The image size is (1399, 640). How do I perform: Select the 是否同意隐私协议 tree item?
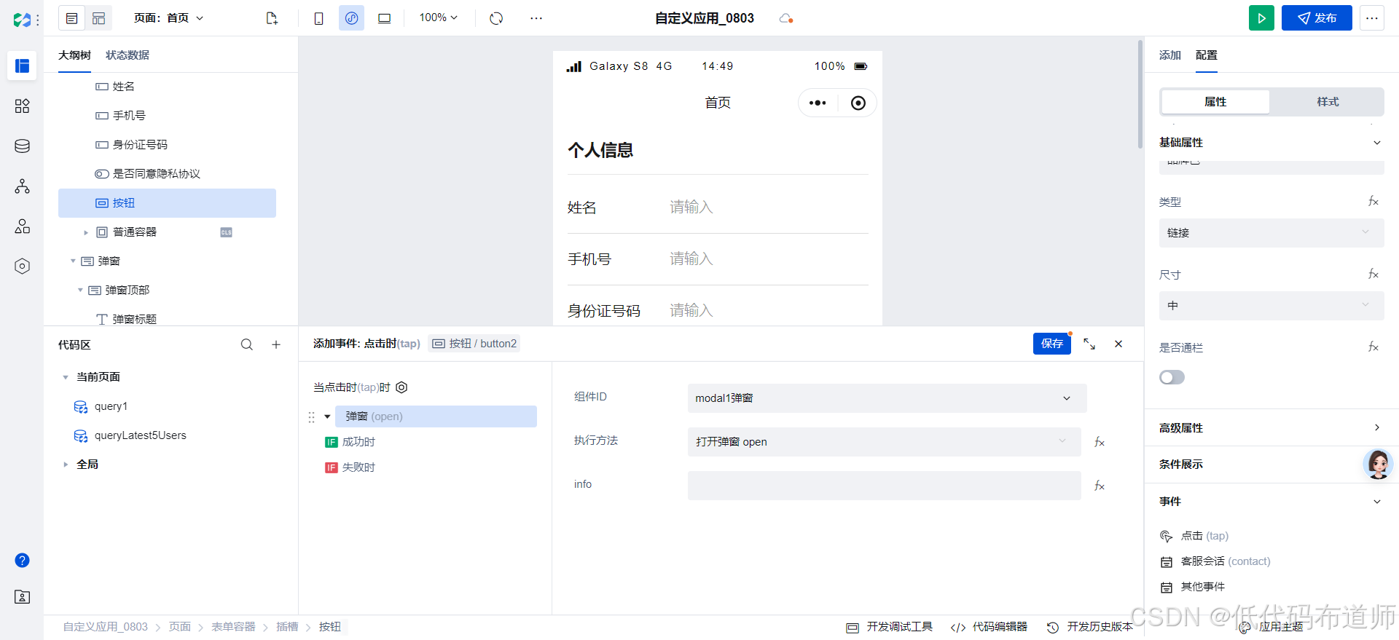156,174
